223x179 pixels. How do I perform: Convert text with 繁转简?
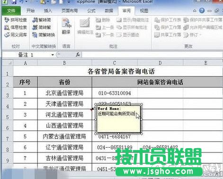pos(42,20)
